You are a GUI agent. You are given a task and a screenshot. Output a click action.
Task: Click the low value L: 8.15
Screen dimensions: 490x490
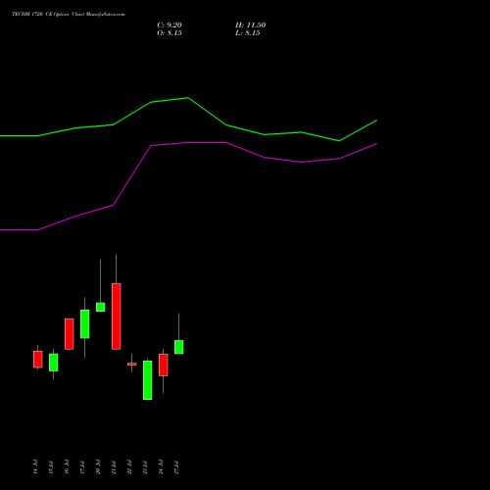click(248, 32)
